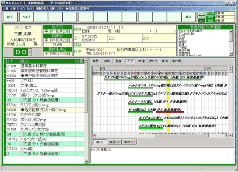Switch graph to 薬効(3) view
The image size is (238, 172).
(129, 142)
